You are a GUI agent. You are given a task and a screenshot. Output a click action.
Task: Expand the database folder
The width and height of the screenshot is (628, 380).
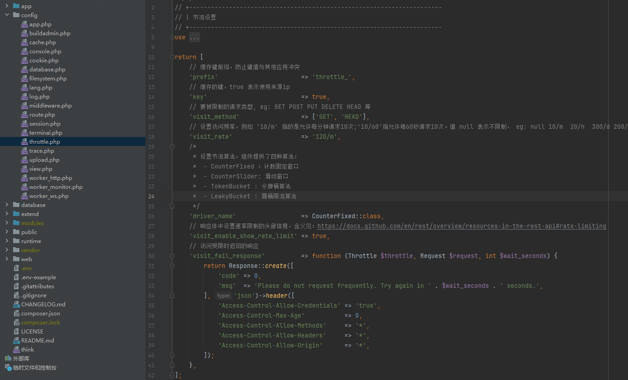point(7,205)
